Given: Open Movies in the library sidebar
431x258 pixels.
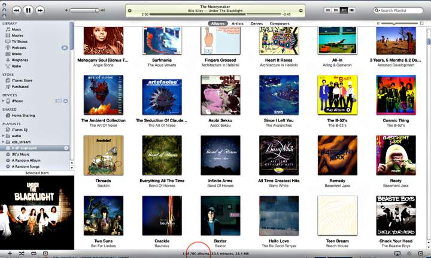Looking at the screenshot, I should pyautogui.click(x=17, y=35).
